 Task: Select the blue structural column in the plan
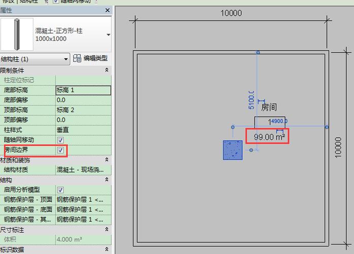click(233, 150)
